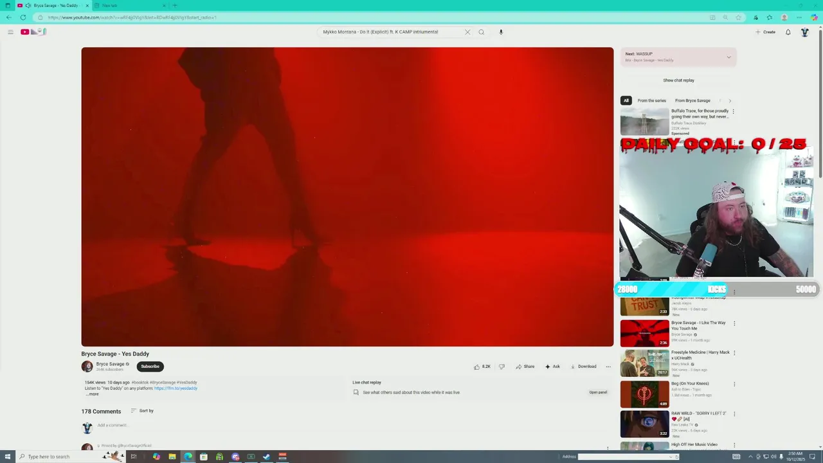Follow the ffm.to/yesdaddy link

point(176,388)
